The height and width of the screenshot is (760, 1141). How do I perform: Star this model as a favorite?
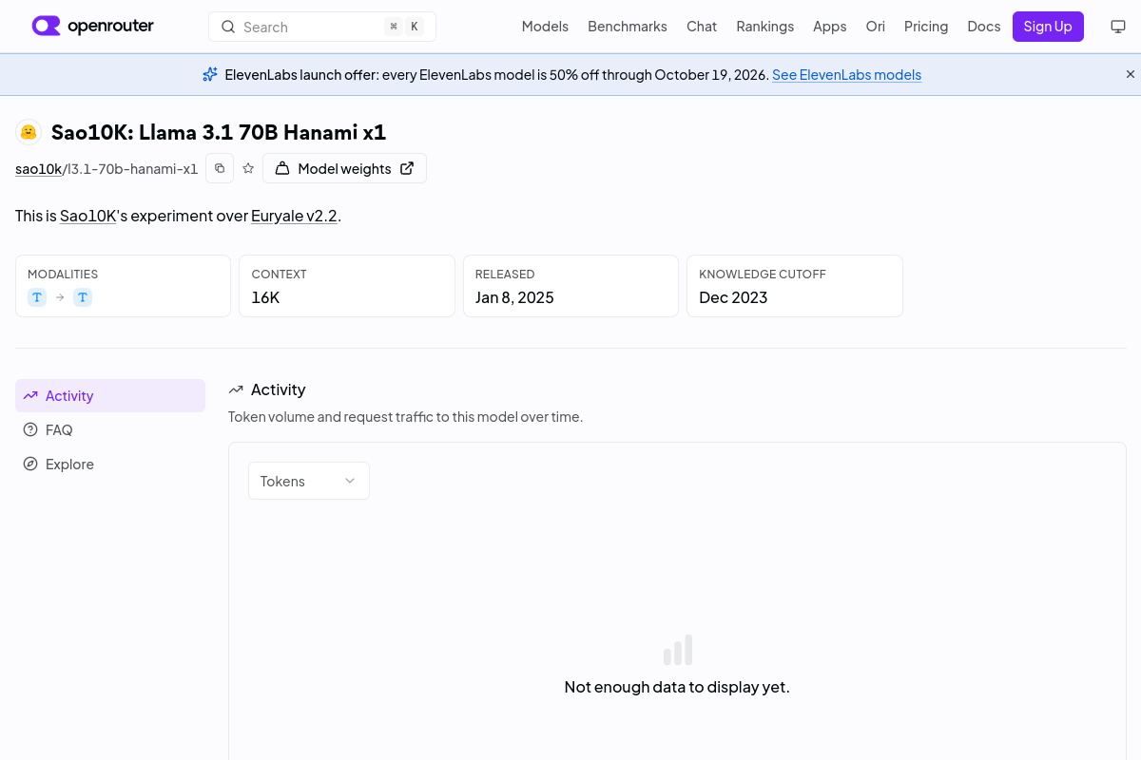(248, 168)
